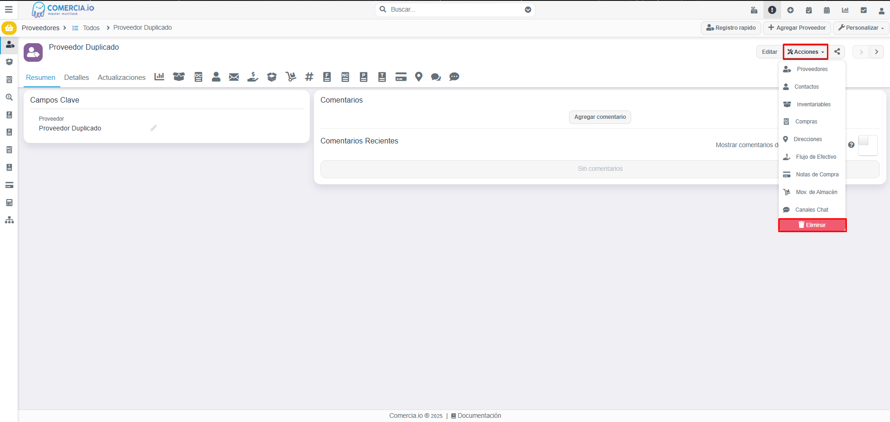Image resolution: width=890 pixels, height=422 pixels.
Task: Open the hand-with-dollar cash flow tab icon
Action: [253, 77]
